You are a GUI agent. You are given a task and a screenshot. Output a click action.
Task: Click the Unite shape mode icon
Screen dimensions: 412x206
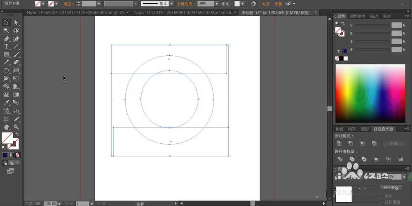339,143
